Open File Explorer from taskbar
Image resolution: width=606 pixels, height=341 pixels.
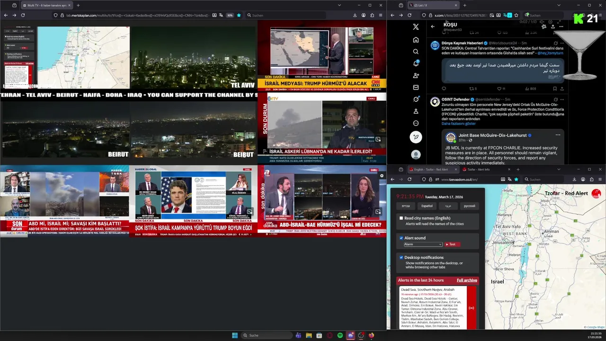[309, 335]
